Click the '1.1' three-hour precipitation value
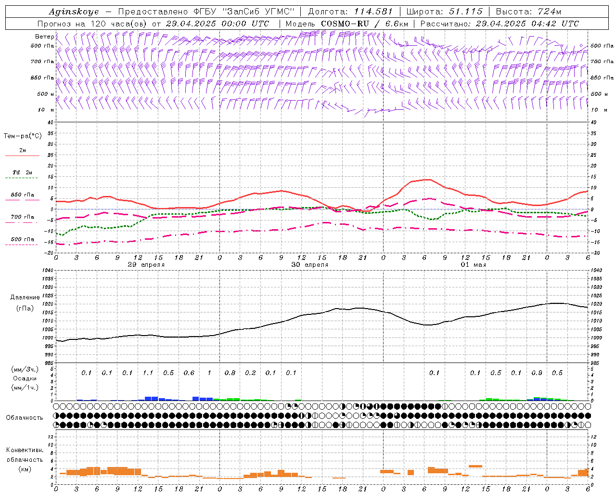Viewport: 616px width, 493px height. click(x=148, y=373)
